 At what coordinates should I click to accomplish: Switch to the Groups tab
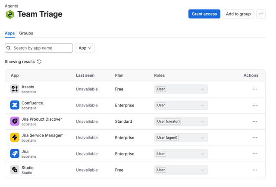click(x=26, y=33)
